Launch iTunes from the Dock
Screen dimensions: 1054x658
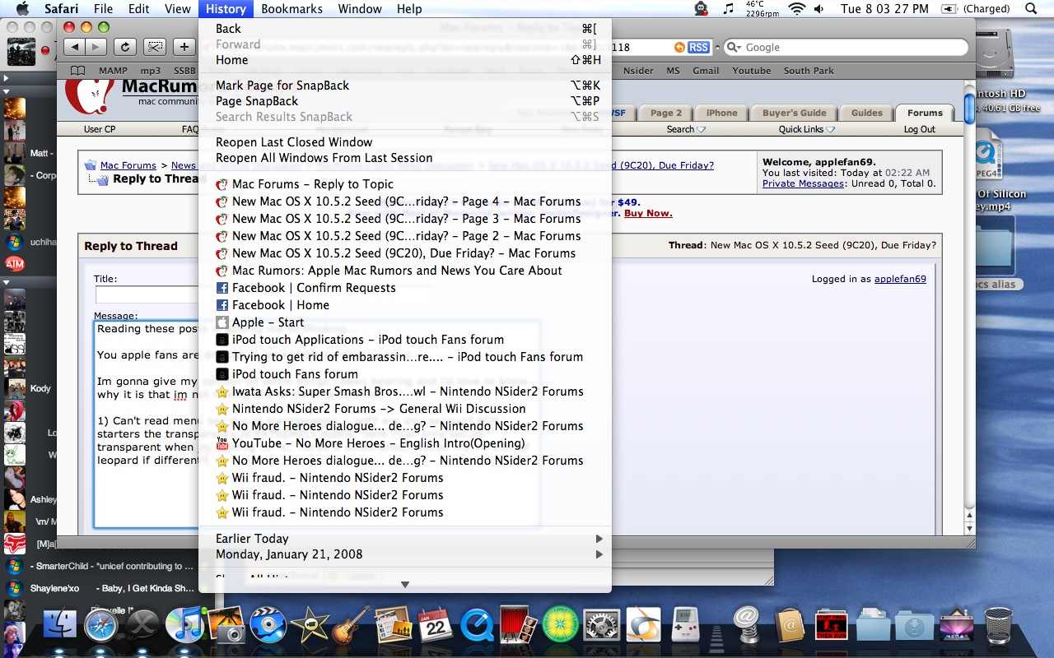[184, 625]
